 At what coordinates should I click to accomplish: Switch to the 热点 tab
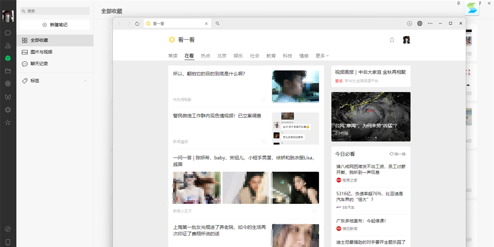[x=205, y=56]
